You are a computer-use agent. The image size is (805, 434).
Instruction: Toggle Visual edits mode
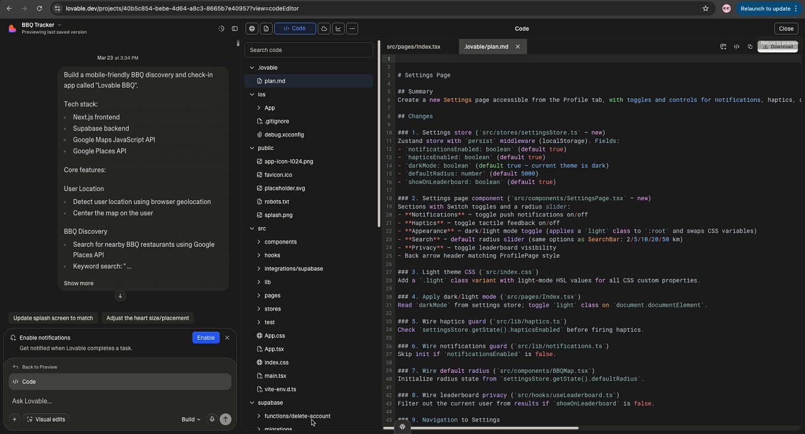tap(46, 419)
